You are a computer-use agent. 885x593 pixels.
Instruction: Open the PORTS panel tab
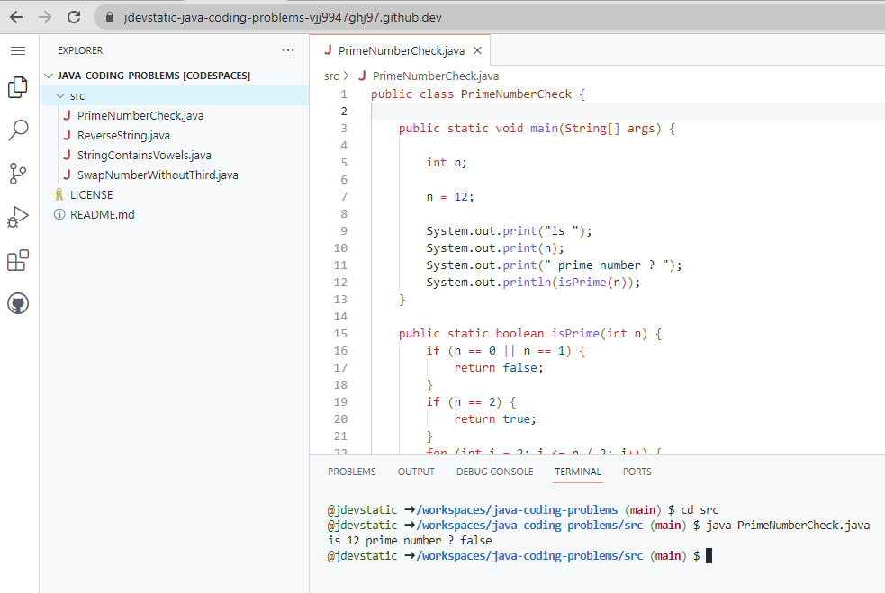coord(637,471)
